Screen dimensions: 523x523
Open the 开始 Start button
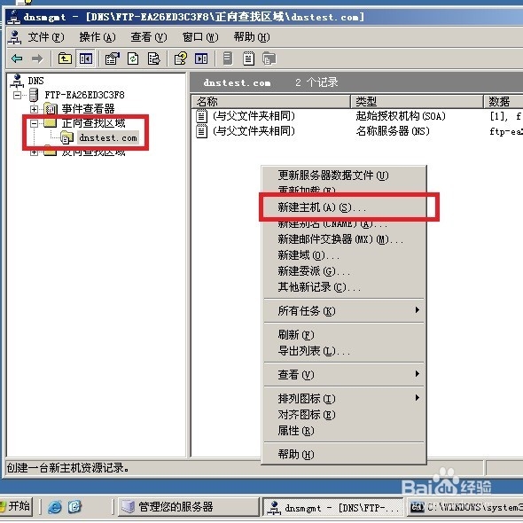(16, 507)
